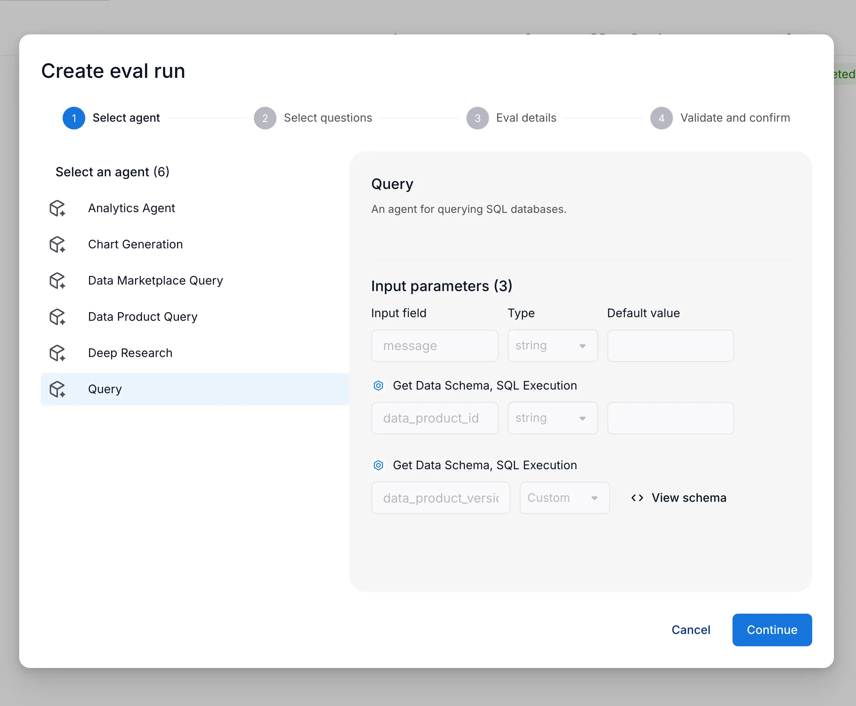Click the message input field name box
The image size is (856, 706).
point(434,346)
